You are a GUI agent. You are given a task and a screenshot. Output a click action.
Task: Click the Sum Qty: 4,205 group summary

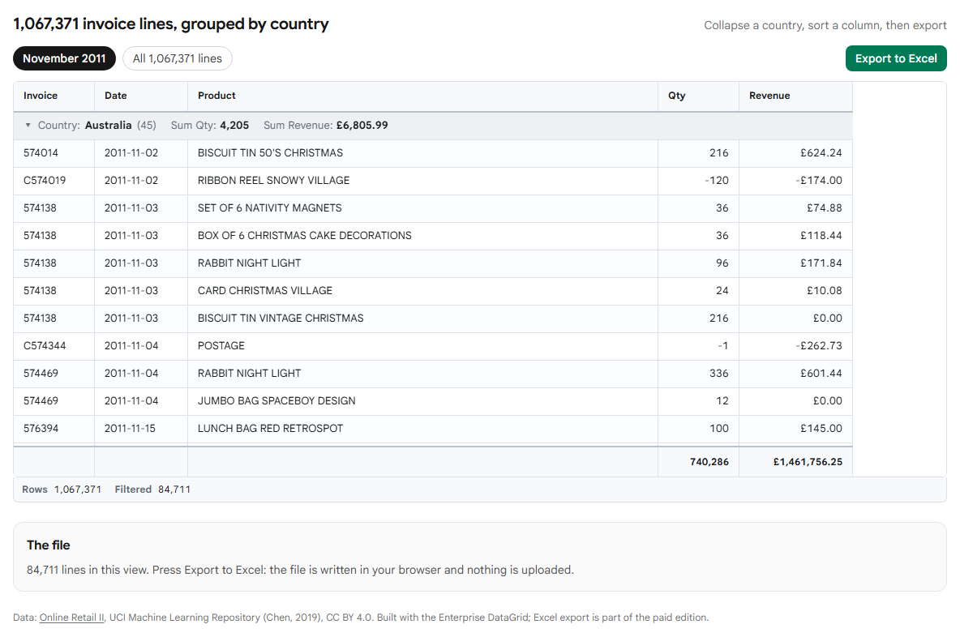click(210, 126)
